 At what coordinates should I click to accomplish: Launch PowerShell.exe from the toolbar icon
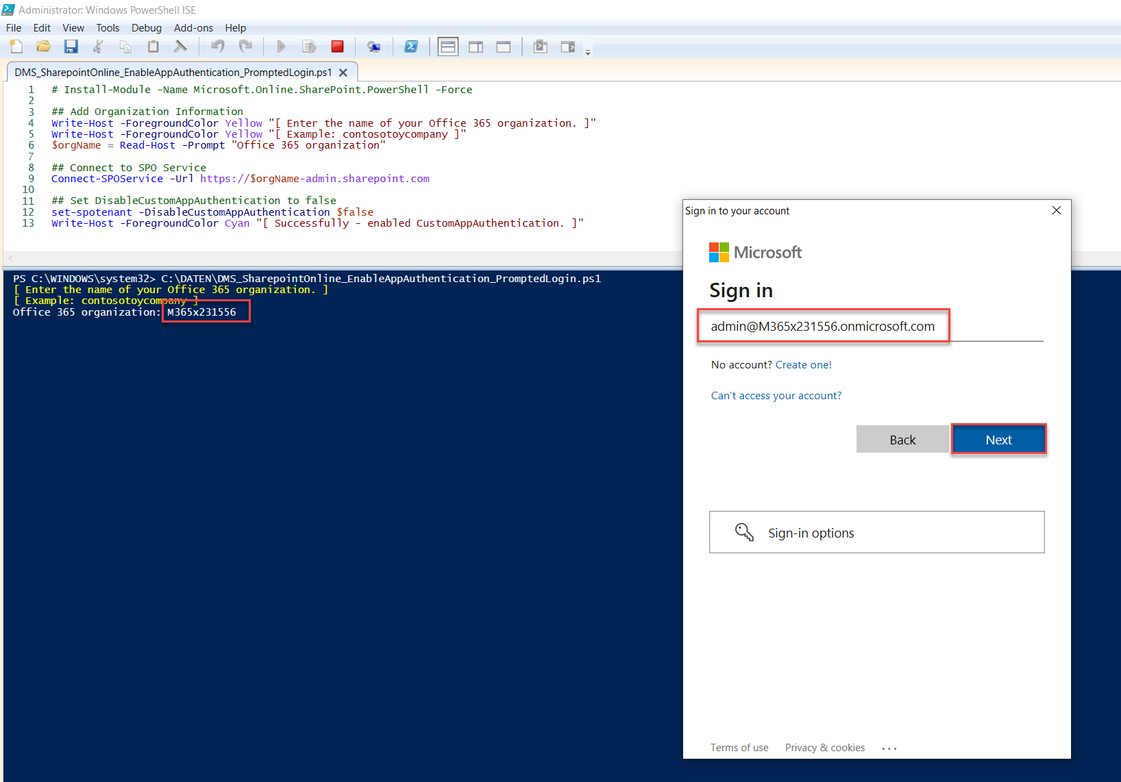click(x=411, y=47)
